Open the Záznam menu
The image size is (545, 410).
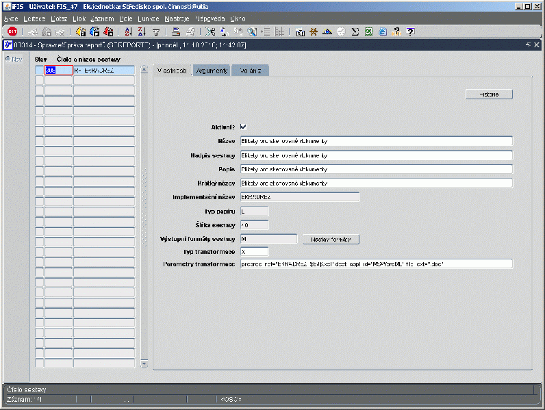click(x=101, y=18)
